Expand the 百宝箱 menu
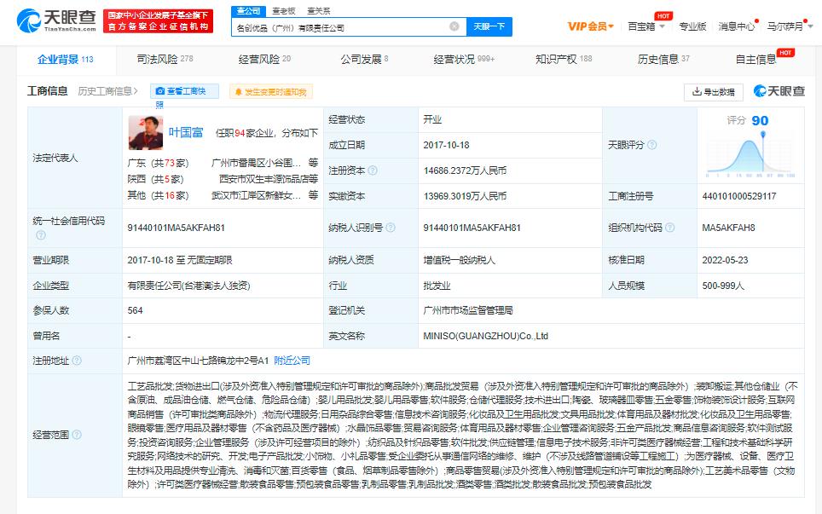The width and height of the screenshot is (822, 514). pyautogui.click(x=645, y=26)
